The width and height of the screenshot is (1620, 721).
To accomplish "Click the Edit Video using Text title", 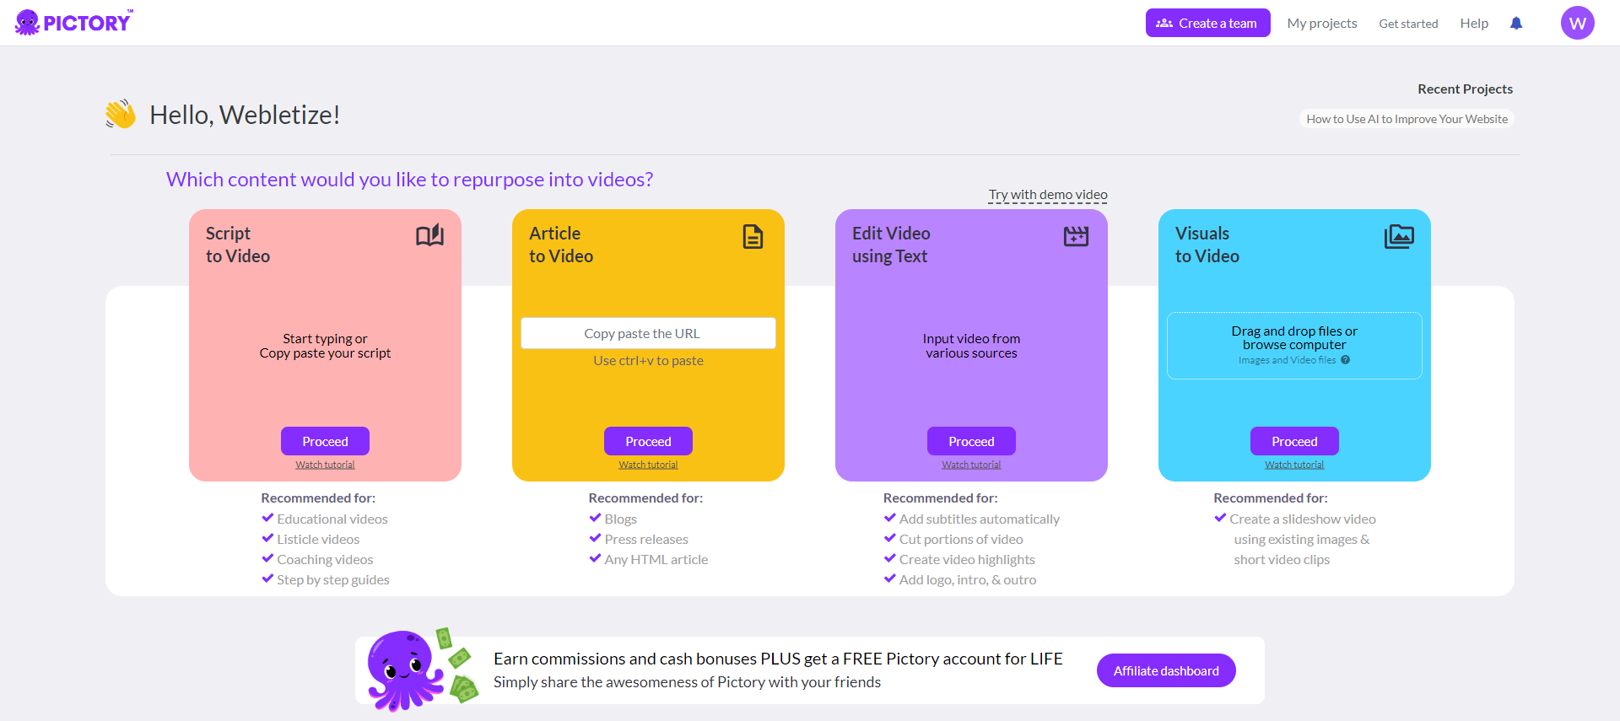I will pos(891,245).
